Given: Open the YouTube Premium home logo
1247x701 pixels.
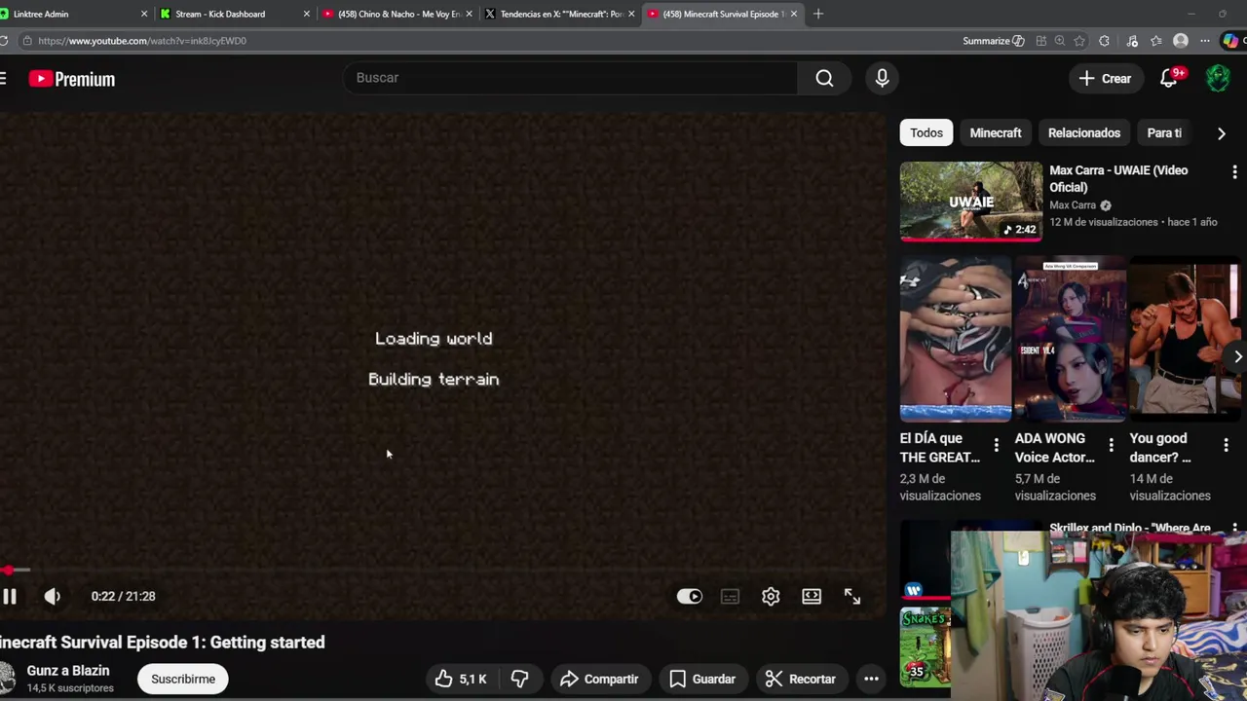Looking at the screenshot, I should (x=72, y=79).
